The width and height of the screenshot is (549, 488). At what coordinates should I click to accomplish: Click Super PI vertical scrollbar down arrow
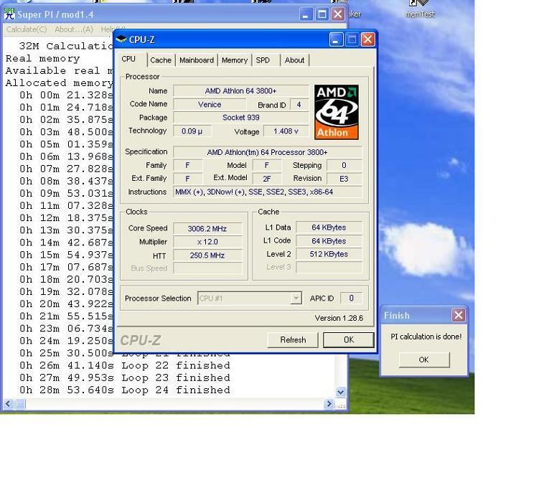[x=340, y=392]
